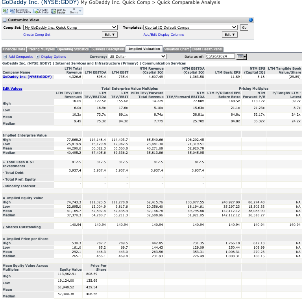Open Edit menu under Comp Set
This screenshot has width=303, height=299.
coord(109,35)
